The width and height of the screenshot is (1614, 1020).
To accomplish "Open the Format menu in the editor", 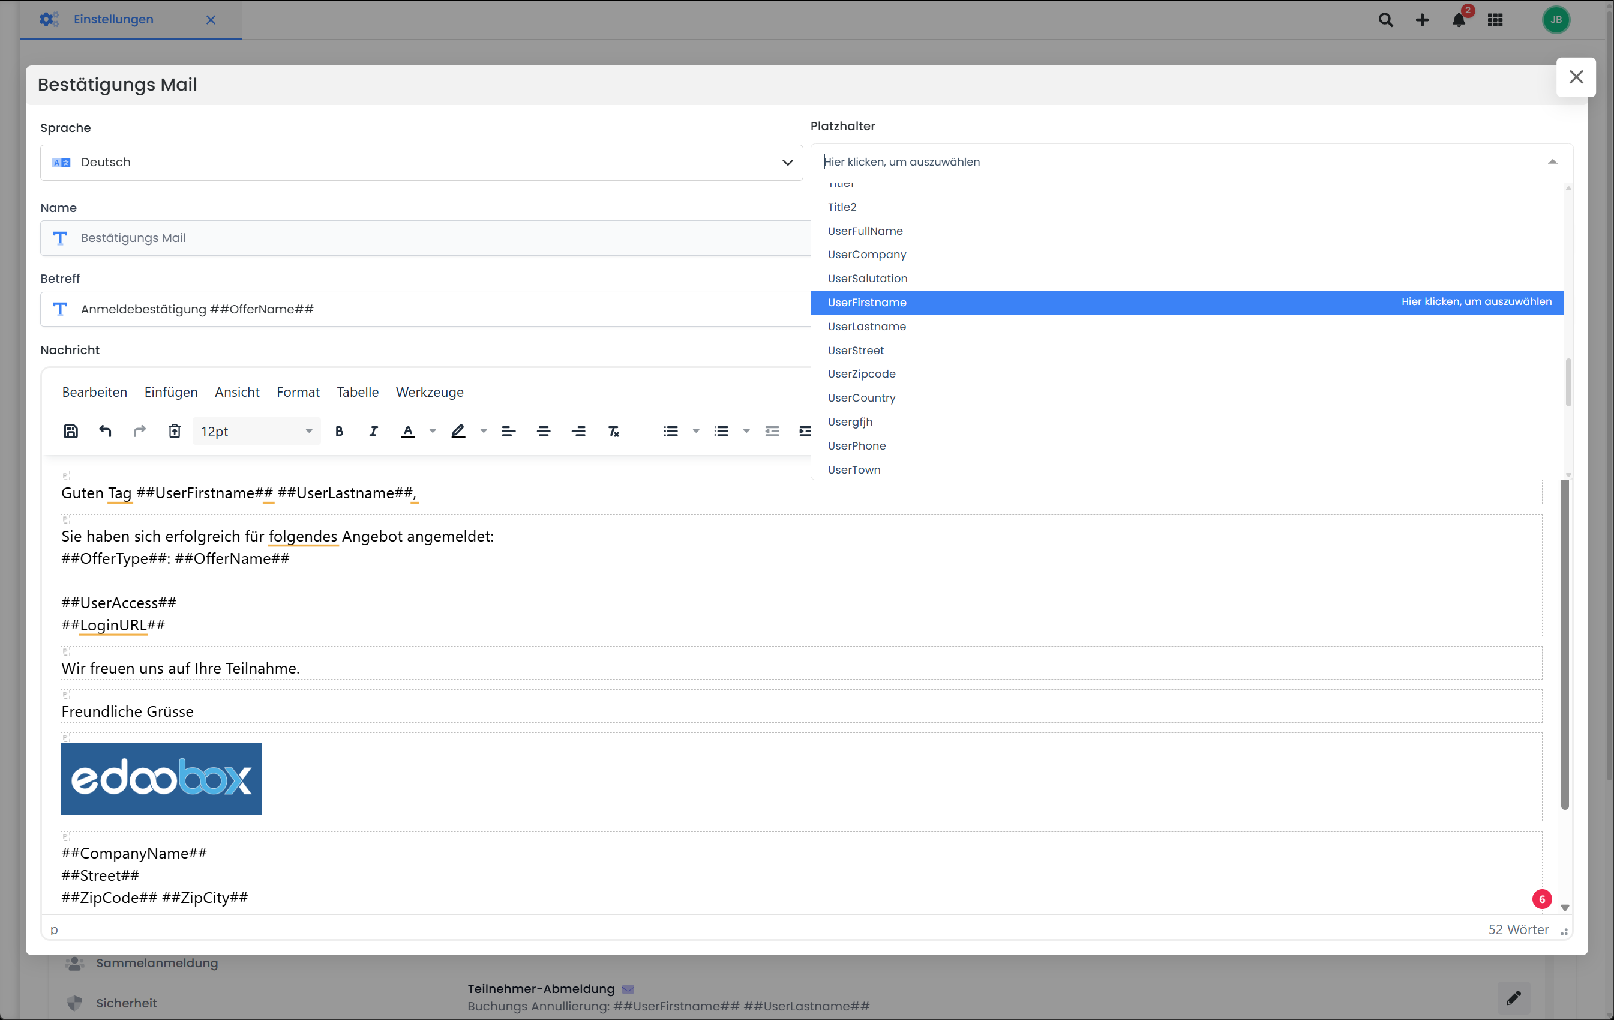I will (298, 391).
